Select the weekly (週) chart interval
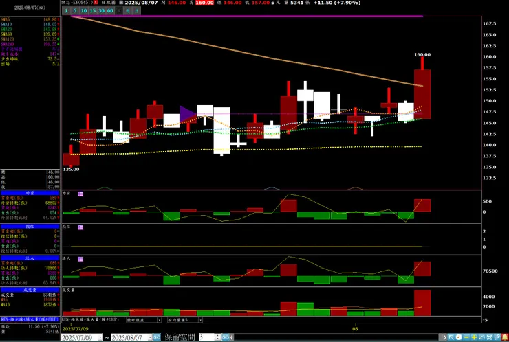Viewport: 509px width, 342px height. (127, 11)
